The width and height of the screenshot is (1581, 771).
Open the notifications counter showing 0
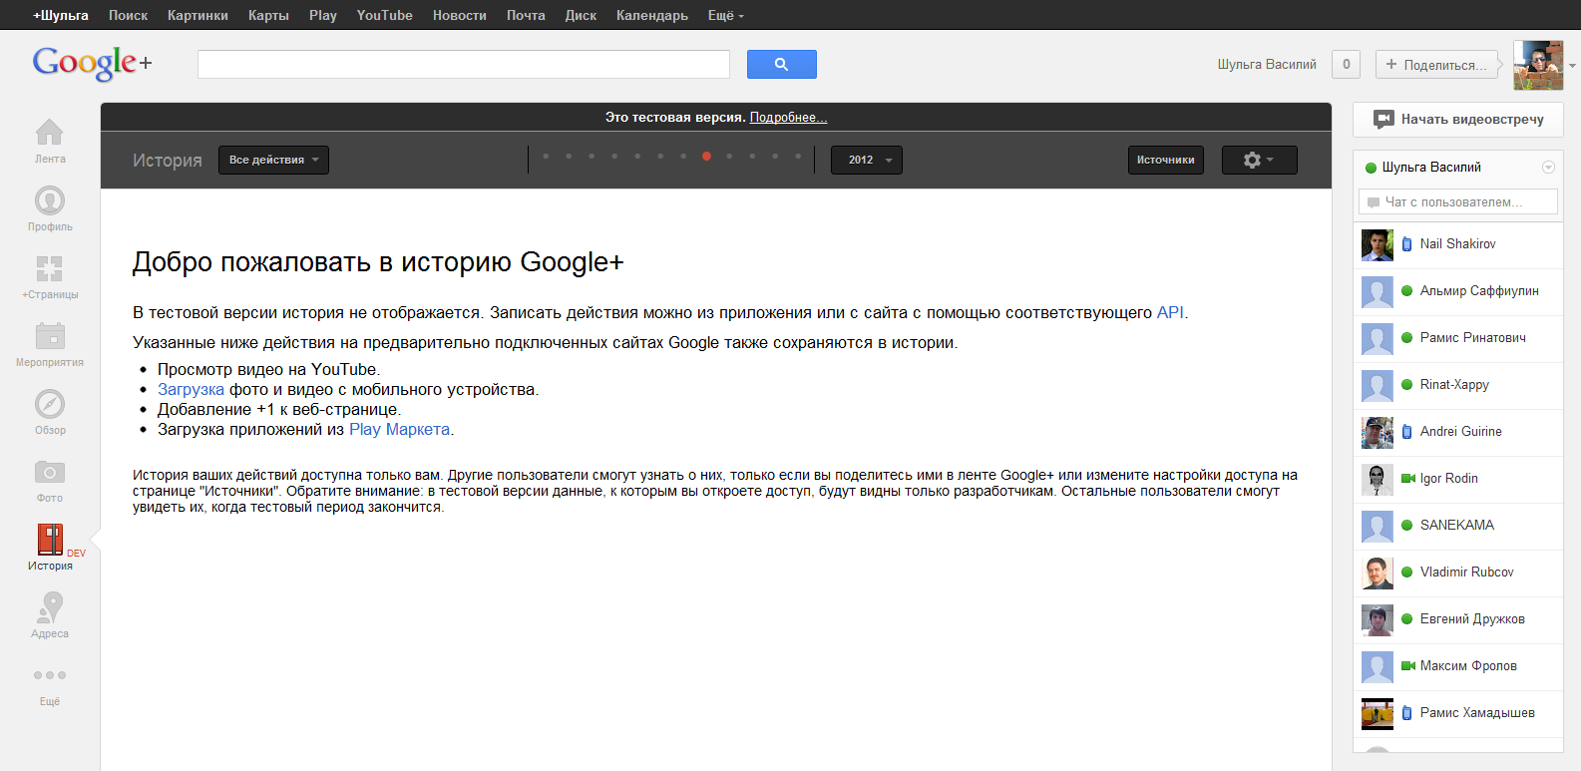click(1346, 64)
